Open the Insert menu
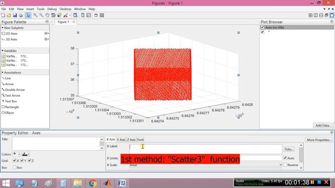The image size is (335, 188). pos(30,9)
